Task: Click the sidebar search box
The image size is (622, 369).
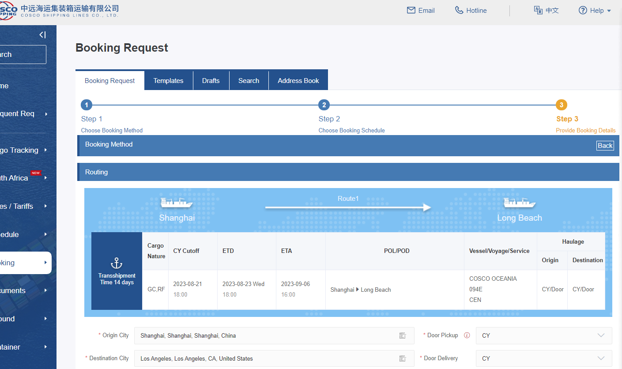Action: point(22,54)
